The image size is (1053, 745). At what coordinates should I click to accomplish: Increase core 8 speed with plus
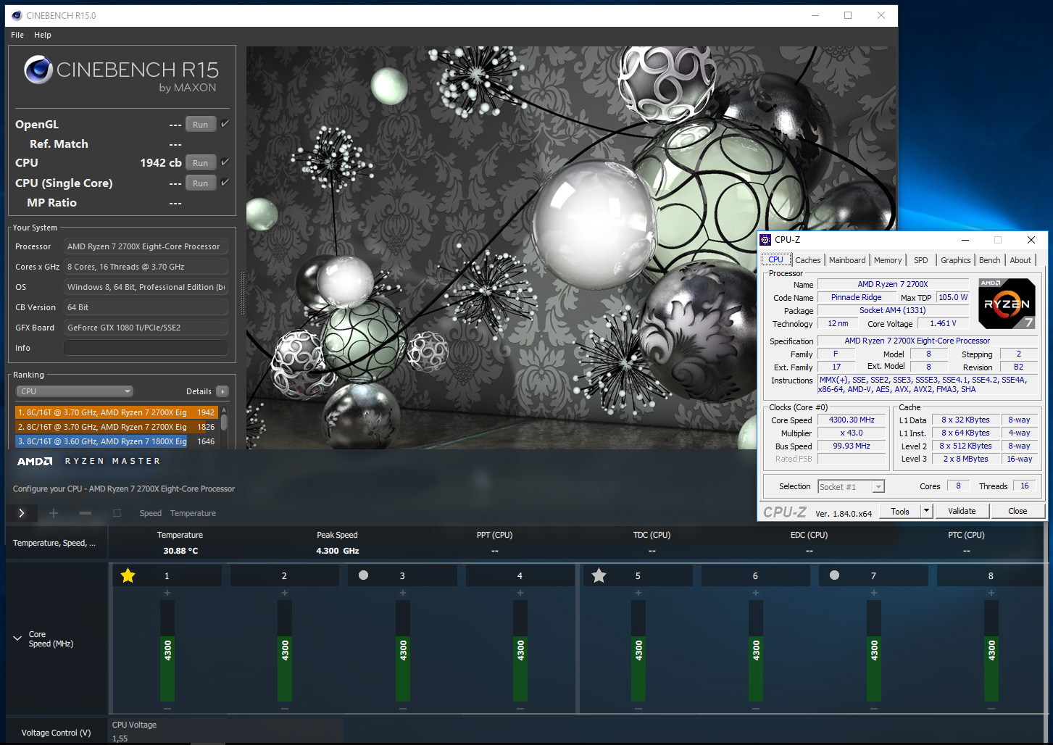991,593
